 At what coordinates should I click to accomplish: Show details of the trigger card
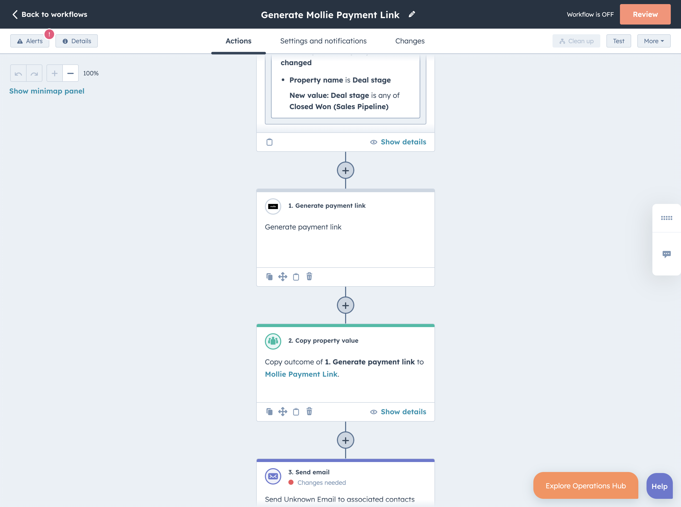pyautogui.click(x=398, y=142)
